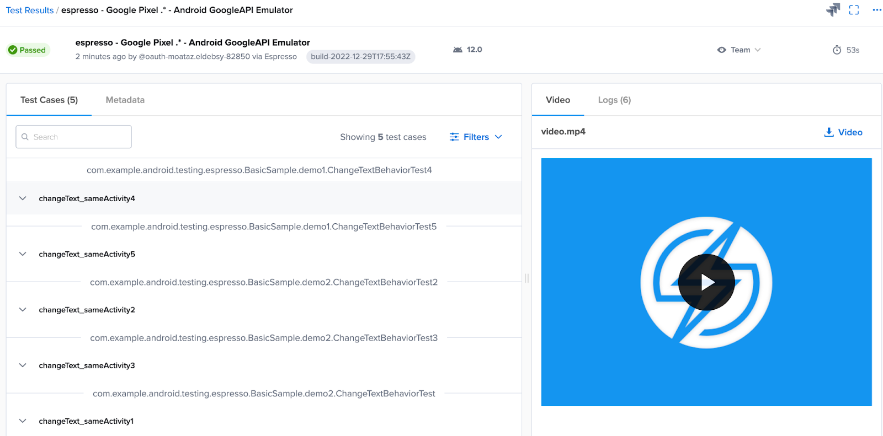The image size is (883, 436).
Task: Select changeText_sameActivity3 test case text
Action: tap(87, 365)
